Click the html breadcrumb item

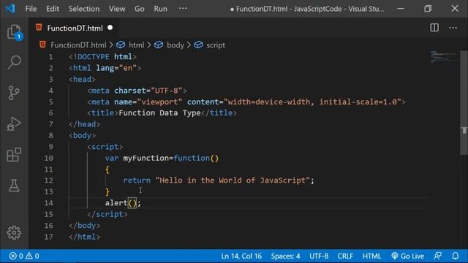[137, 45]
